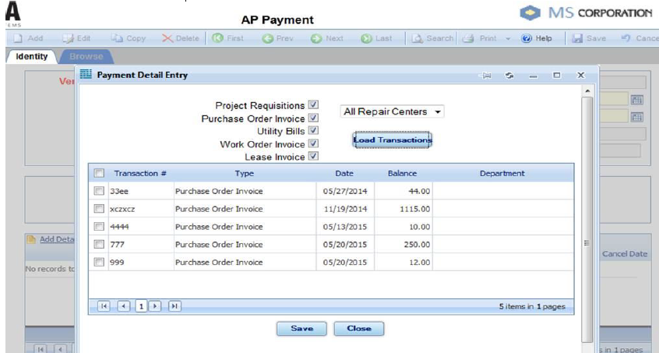Open the All Repair Centers dropdown

(393, 112)
